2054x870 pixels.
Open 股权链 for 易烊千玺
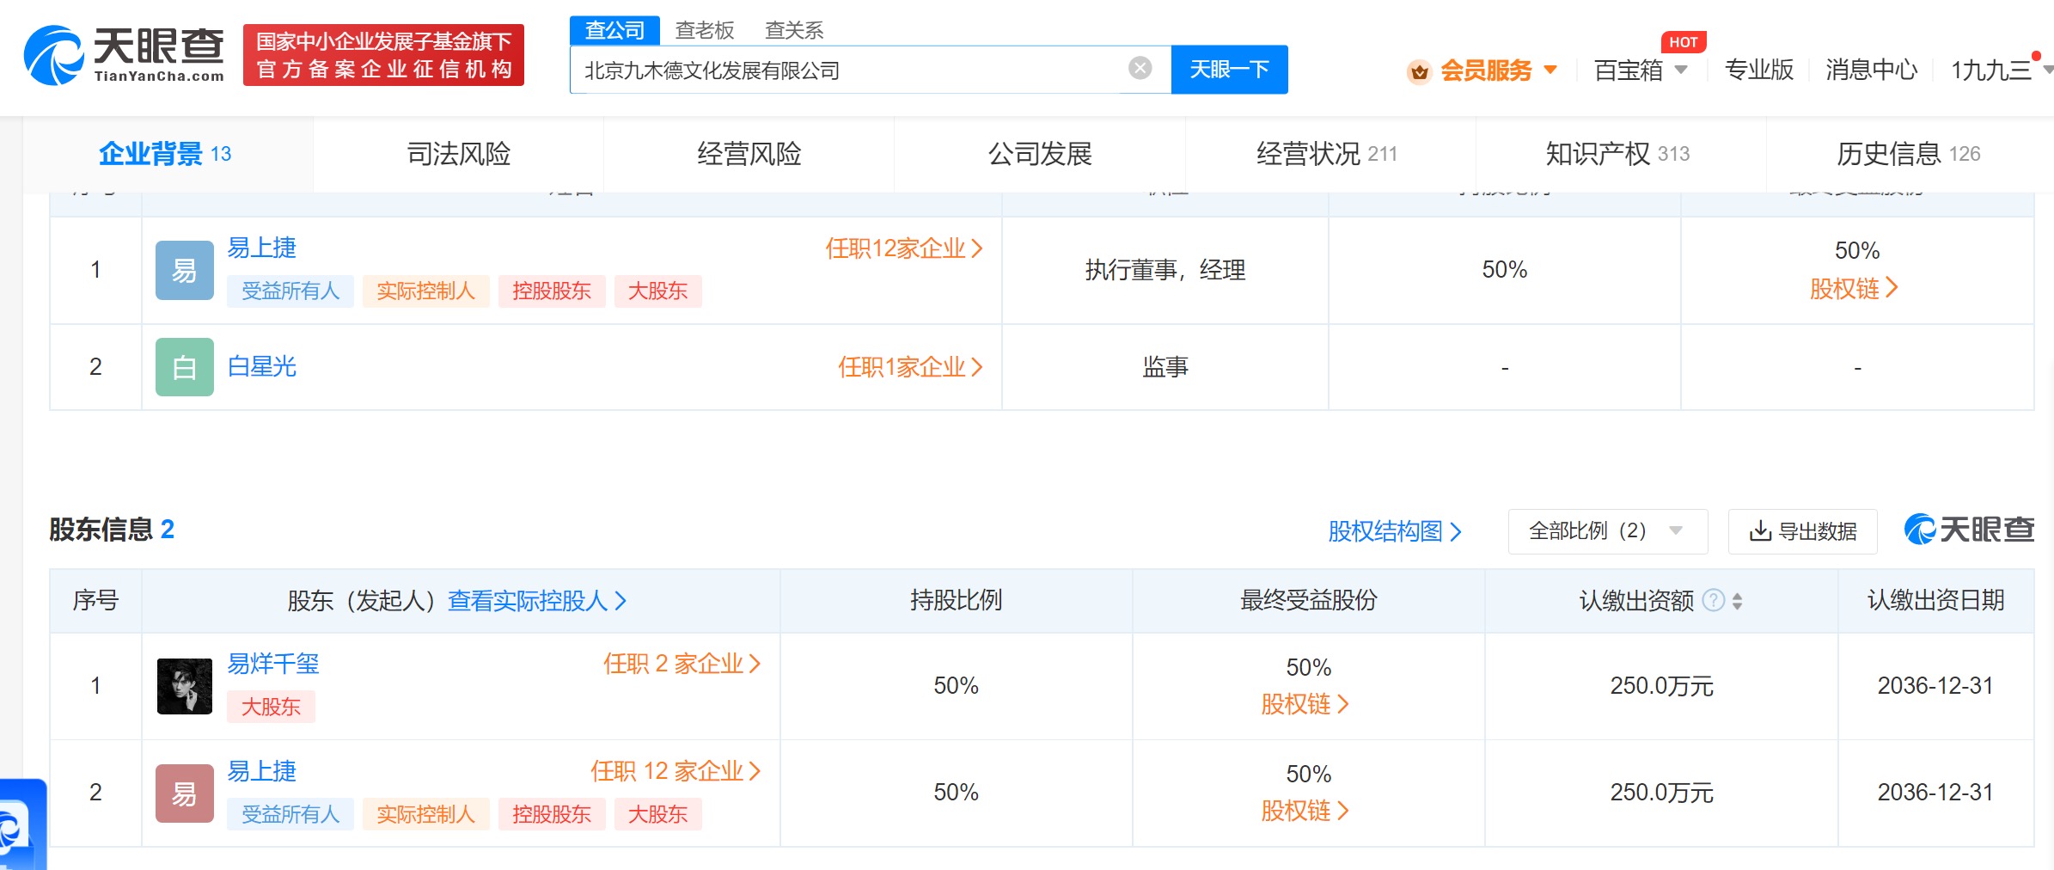1305,704
